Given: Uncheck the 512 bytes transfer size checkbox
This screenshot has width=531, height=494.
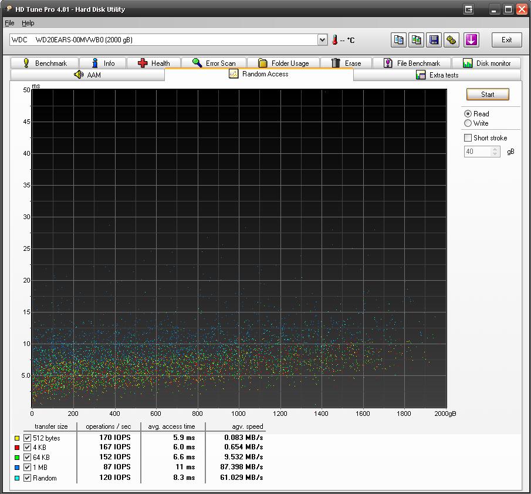Looking at the screenshot, I should [27, 438].
